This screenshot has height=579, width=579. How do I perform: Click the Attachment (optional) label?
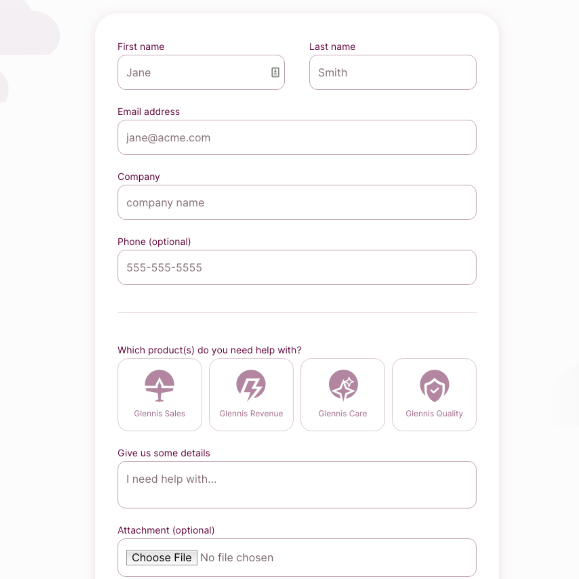(x=166, y=530)
